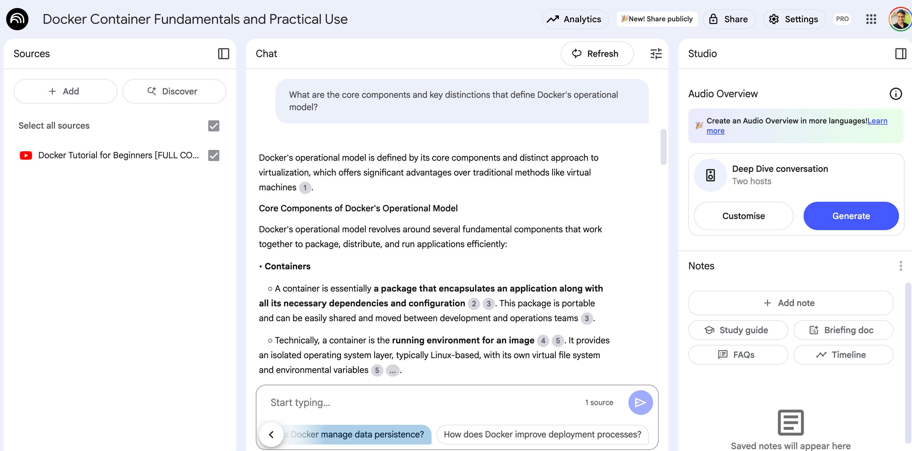The width and height of the screenshot is (912, 451).
Task: Click the Deep Dive speaker icon
Action: click(x=710, y=175)
